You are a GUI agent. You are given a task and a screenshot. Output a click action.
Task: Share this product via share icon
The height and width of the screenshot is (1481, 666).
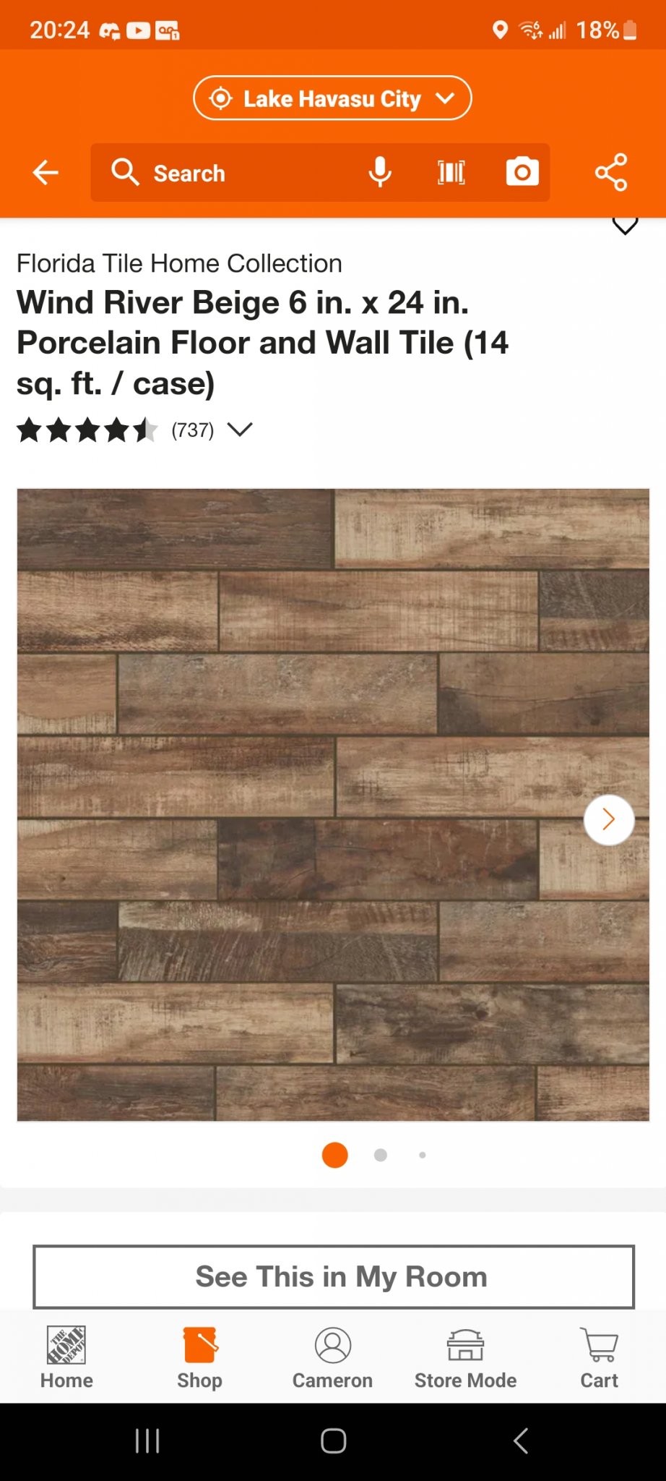[x=611, y=172]
